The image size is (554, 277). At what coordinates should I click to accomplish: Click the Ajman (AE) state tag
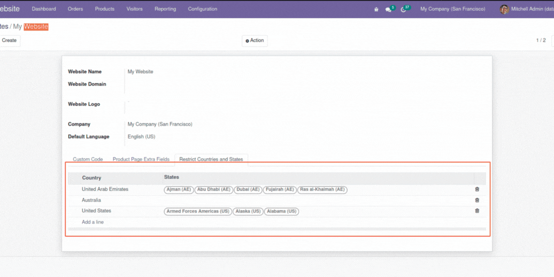coord(179,190)
